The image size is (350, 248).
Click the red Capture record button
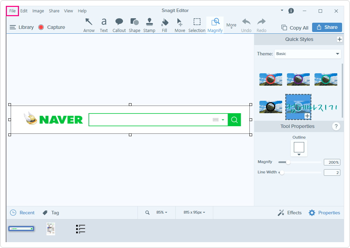41,27
